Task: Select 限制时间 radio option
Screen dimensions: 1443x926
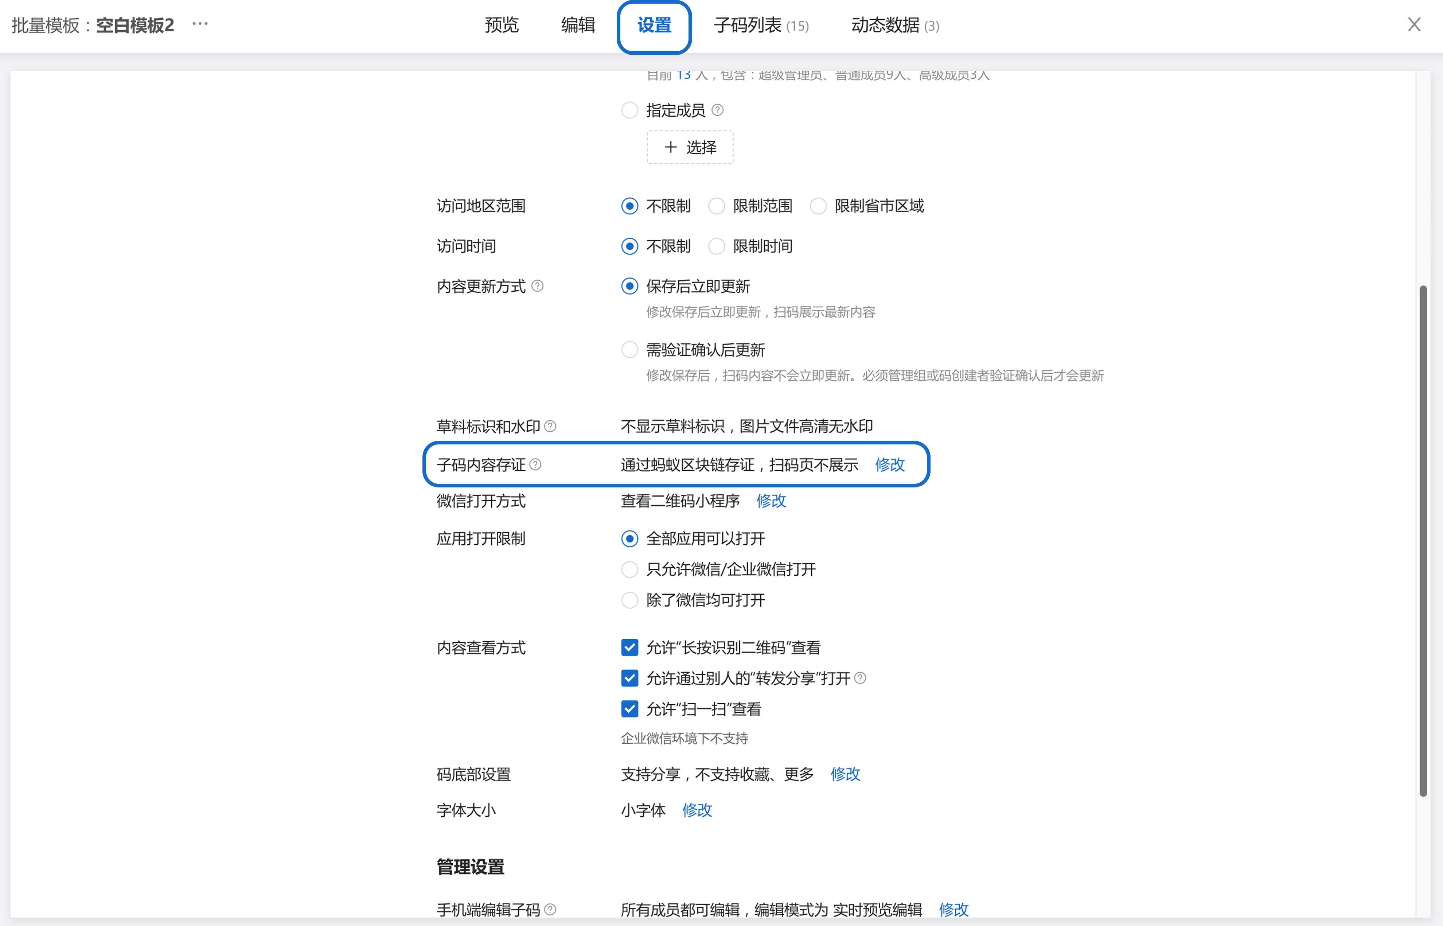Action: pos(716,246)
